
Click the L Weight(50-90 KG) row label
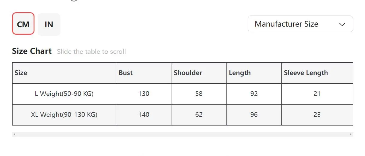[x=64, y=94]
